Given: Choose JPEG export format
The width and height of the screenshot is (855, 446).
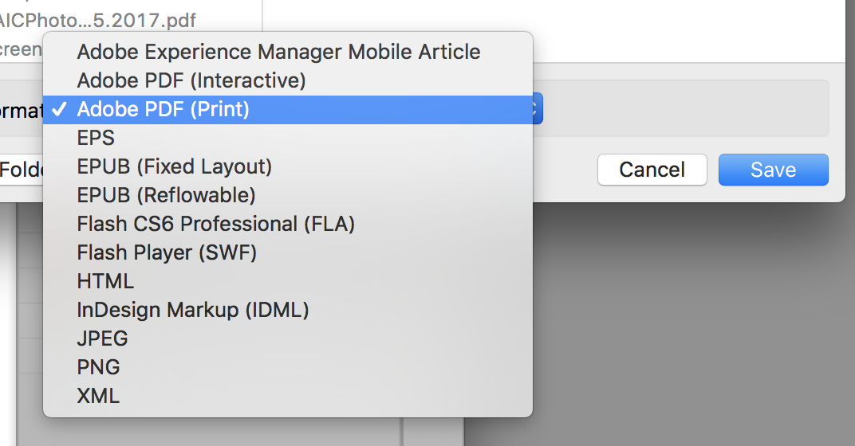Looking at the screenshot, I should click(288, 338).
